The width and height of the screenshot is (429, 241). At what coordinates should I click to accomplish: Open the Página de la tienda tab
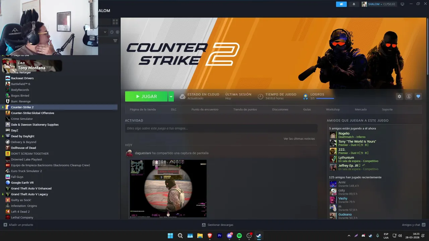click(x=143, y=109)
